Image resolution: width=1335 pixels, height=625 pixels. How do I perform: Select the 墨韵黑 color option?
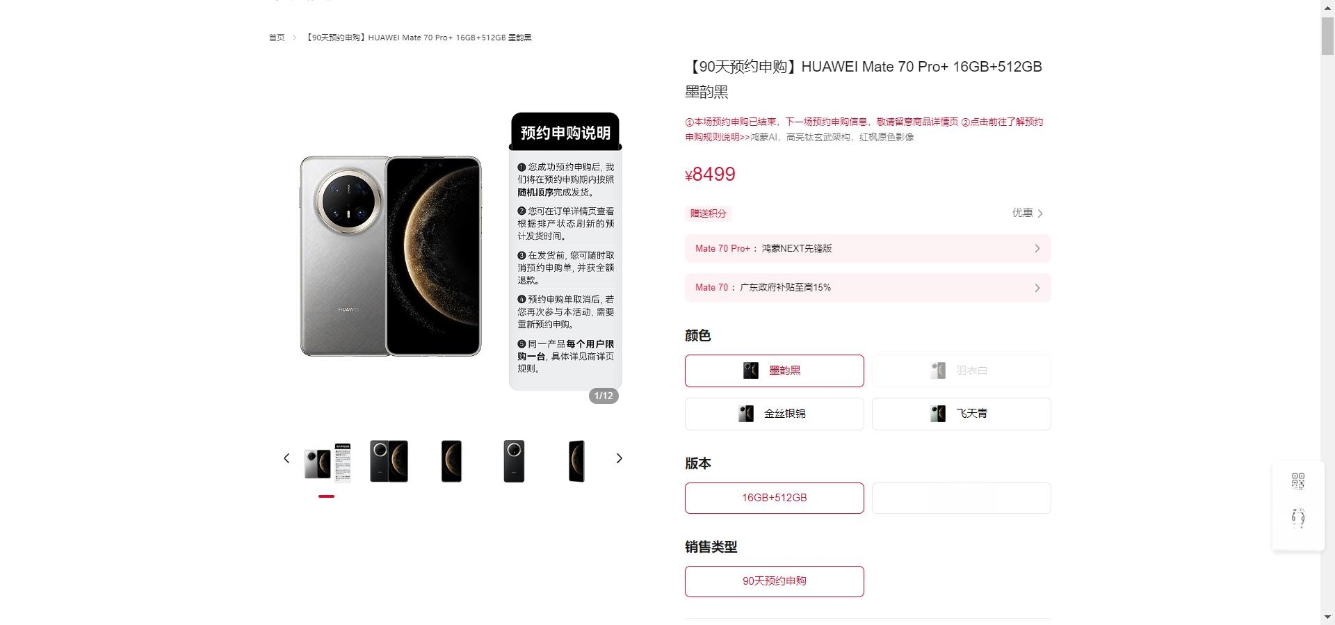pyautogui.click(x=774, y=371)
